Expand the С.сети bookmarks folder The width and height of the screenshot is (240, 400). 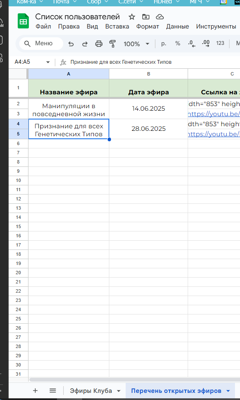[x=131, y=2]
